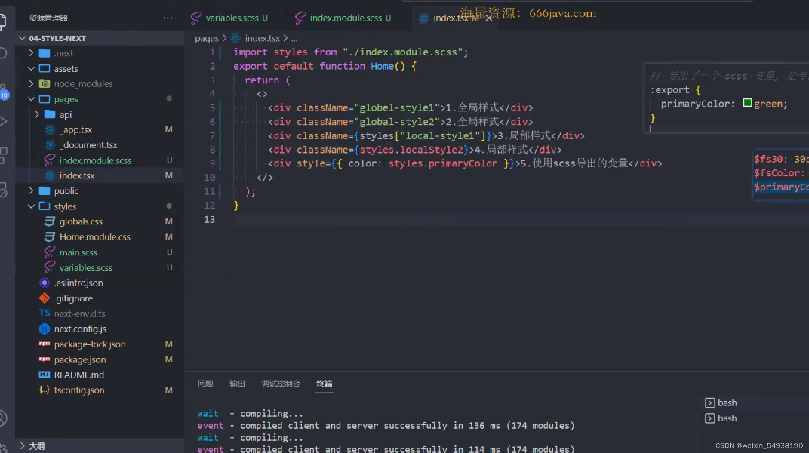The width and height of the screenshot is (809, 453).
Task: Click ESLint icon beside .eslintrc.json
Action: tap(45, 283)
